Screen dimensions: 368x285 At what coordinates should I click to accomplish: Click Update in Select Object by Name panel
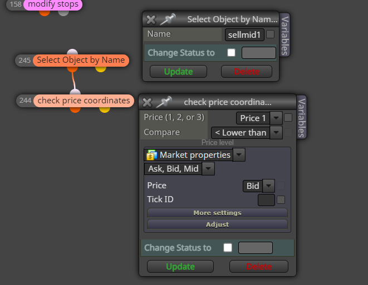(178, 72)
